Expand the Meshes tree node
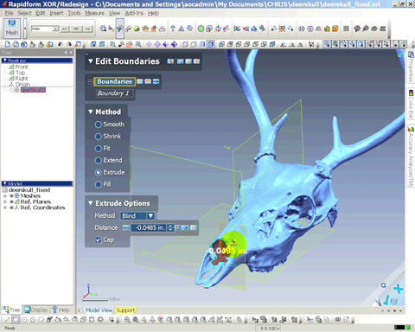The image size is (415, 332). pyautogui.click(x=5, y=196)
